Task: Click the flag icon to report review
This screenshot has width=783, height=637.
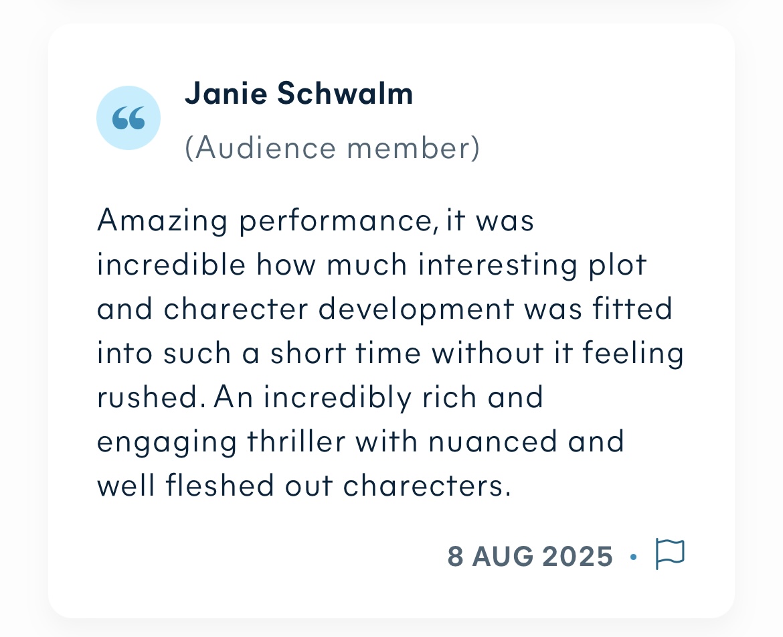Action: pyautogui.click(x=670, y=554)
